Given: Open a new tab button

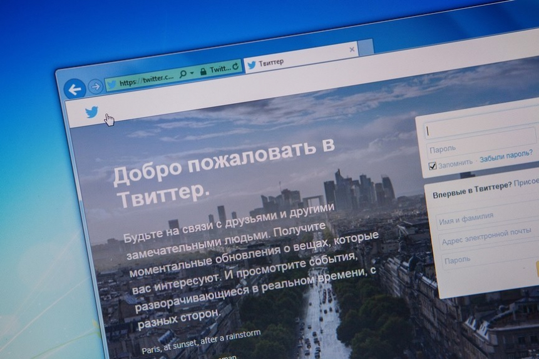Looking at the screenshot, I should point(366,47).
